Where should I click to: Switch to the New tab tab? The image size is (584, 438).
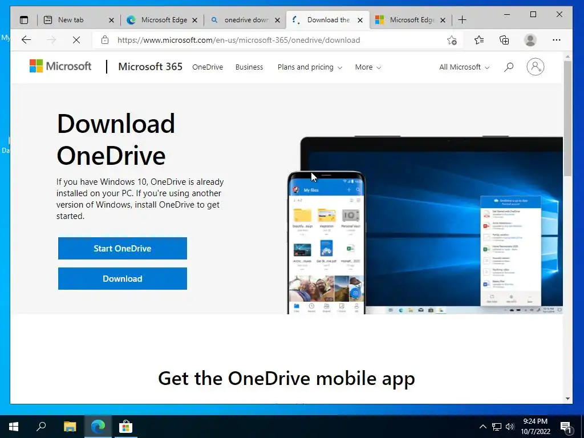click(79, 20)
